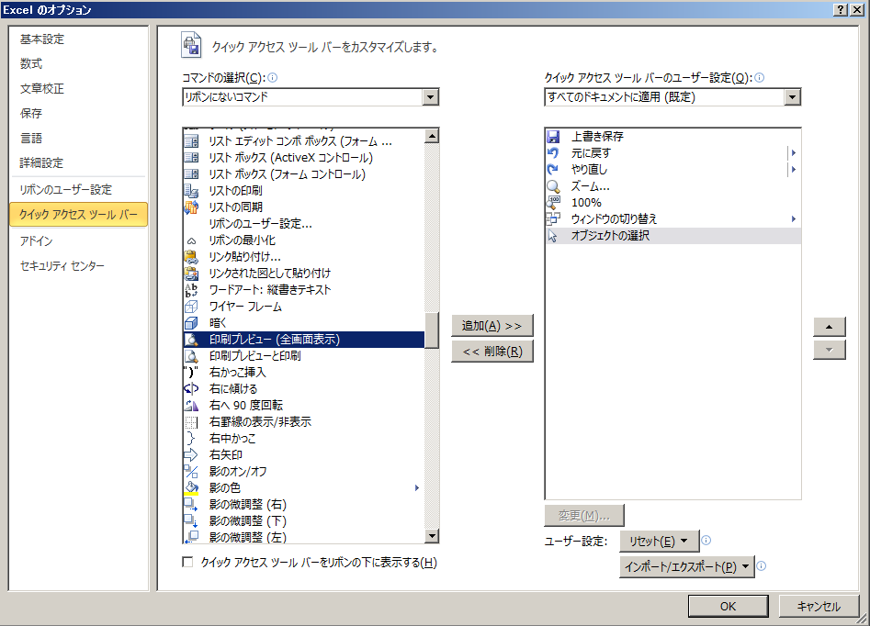This screenshot has width=870, height=626.
Task: Click the Move Up arrow button
Action: [830, 327]
